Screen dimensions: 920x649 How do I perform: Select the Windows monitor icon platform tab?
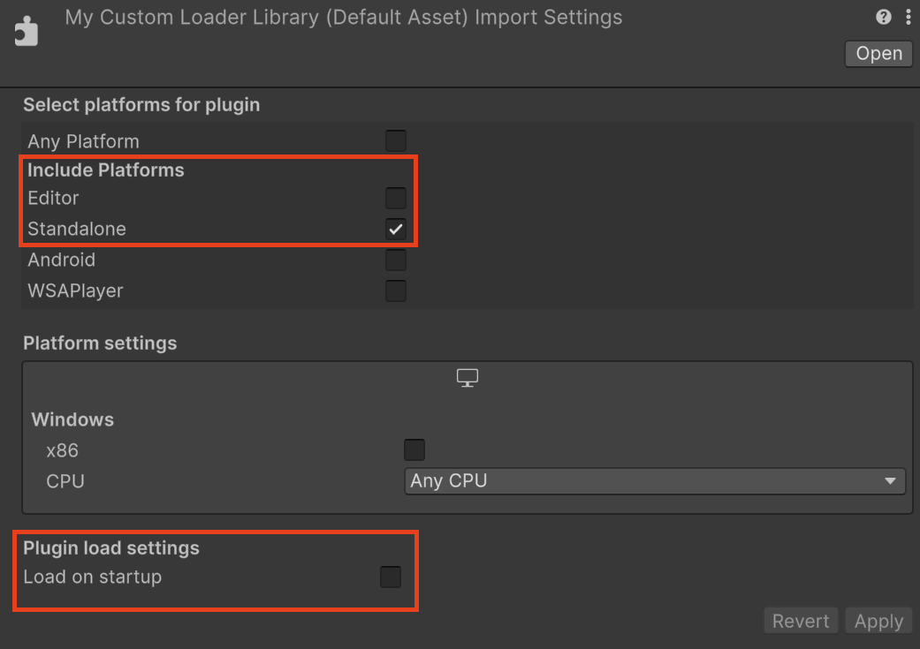(x=467, y=377)
